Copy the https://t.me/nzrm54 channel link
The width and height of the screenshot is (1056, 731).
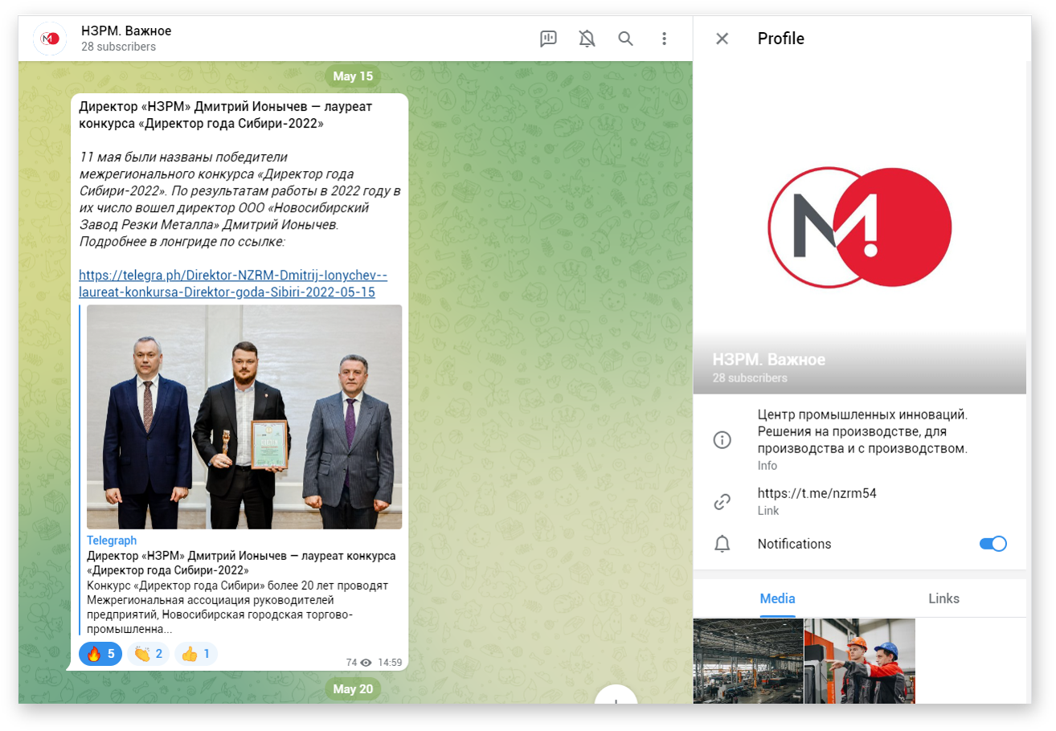pos(817,493)
